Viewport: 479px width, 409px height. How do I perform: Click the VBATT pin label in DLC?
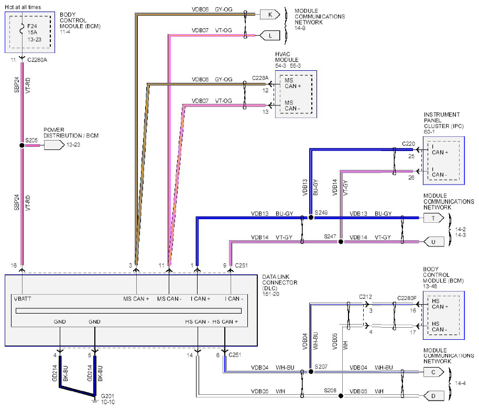24,298
